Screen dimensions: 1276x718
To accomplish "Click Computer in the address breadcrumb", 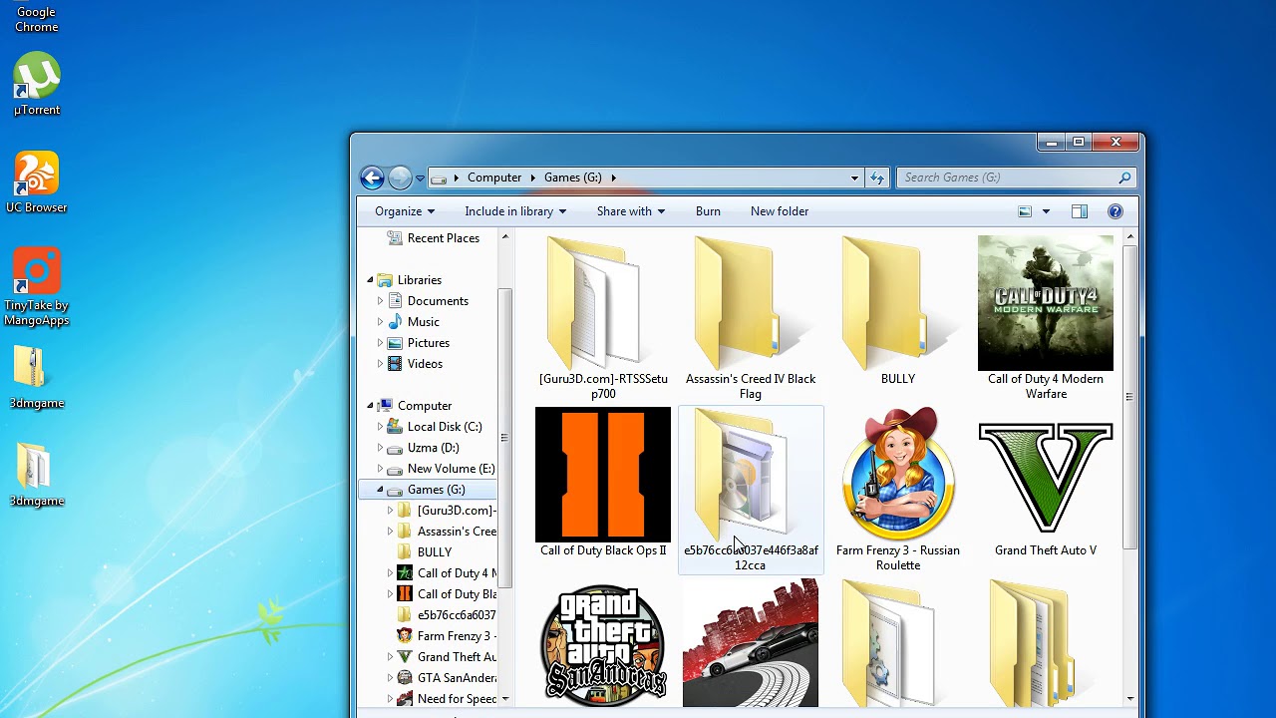I will [494, 178].
